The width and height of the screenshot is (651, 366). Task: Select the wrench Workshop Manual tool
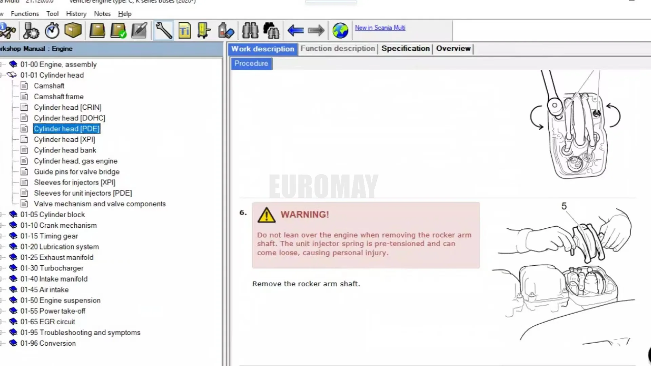tap(163, 30)
